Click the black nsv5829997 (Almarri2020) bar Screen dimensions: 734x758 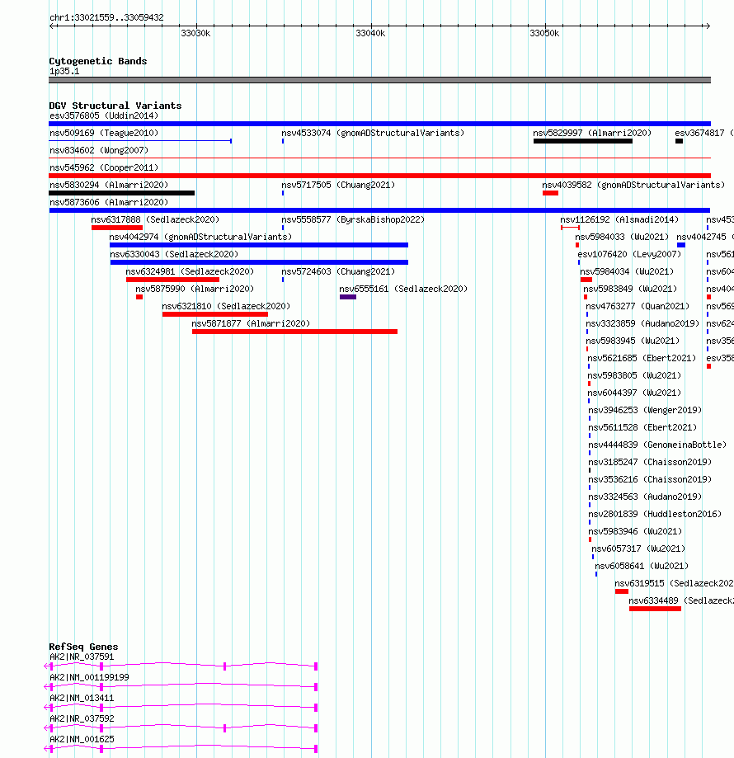583,141
